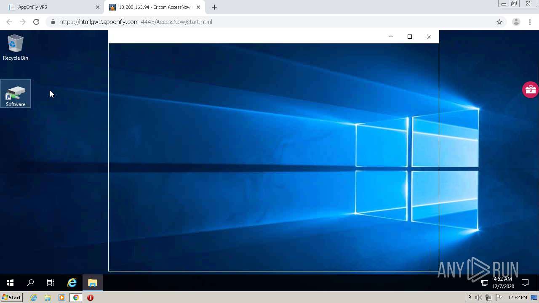Maximize the blank remote window
Image resolution: width=539 pixels, height=303 pixels.
pos(410,37)
